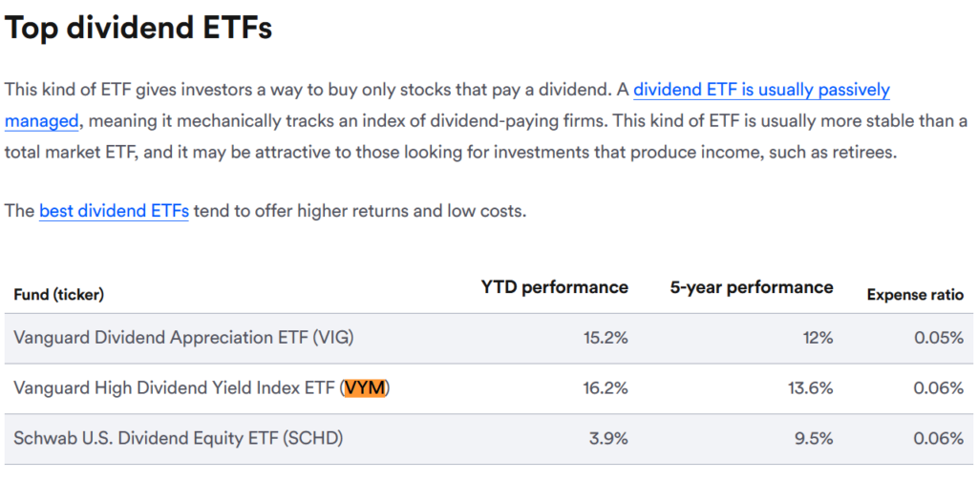This screenshot has width=978, height=480.
Task: Click the "Expense ratio" column header
Action: [915, 295]
